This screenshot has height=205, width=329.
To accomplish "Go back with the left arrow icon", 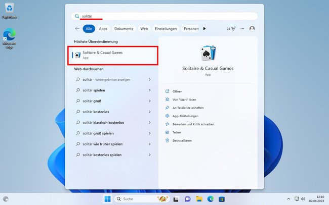I will click(77, 29).
